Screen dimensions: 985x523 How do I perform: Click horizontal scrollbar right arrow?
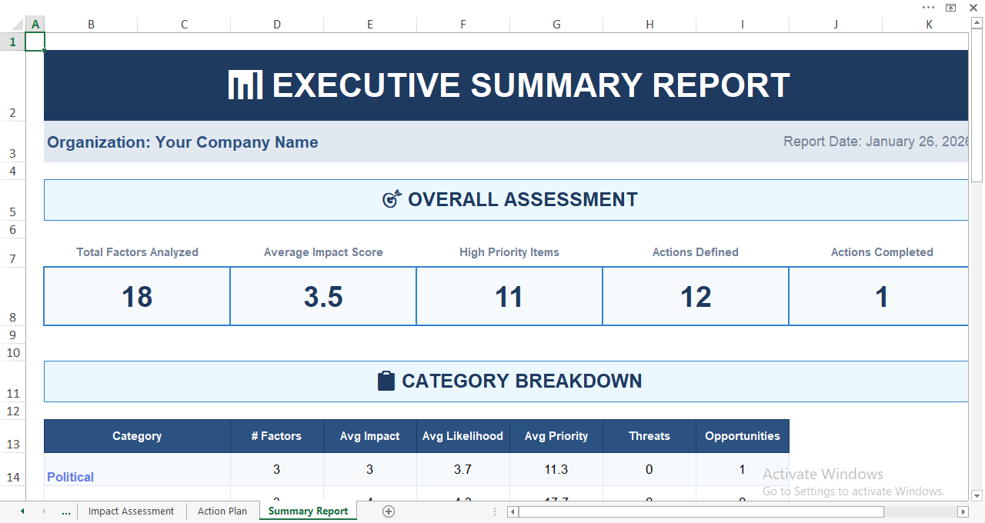pos(963,511)
